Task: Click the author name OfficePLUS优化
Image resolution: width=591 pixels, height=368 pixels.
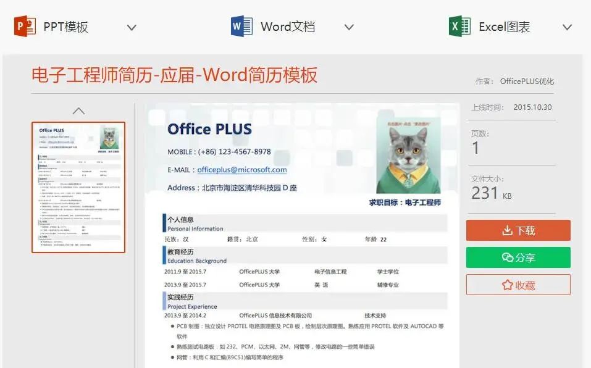Action: (x=527, y=82)
